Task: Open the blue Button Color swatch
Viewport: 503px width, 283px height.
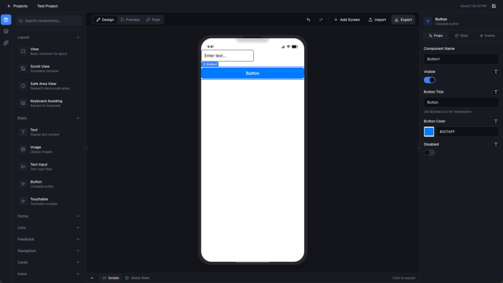Action: [x=429, y=132]
